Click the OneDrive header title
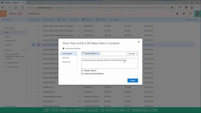The width and height of the screenshot is (201, 113). (x=34, y=14)
